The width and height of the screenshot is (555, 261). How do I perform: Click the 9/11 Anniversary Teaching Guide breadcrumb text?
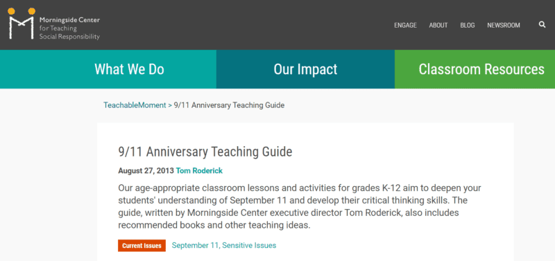[x=229, y=105]
